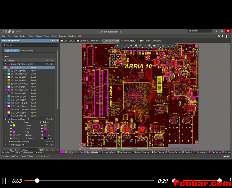Open the View Configuration panel options dropdown arrow
This screenshot has width=232, height=188.
[52, 41]
